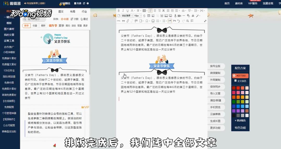
Task: Insert a table
Action: tap(148, 16)
